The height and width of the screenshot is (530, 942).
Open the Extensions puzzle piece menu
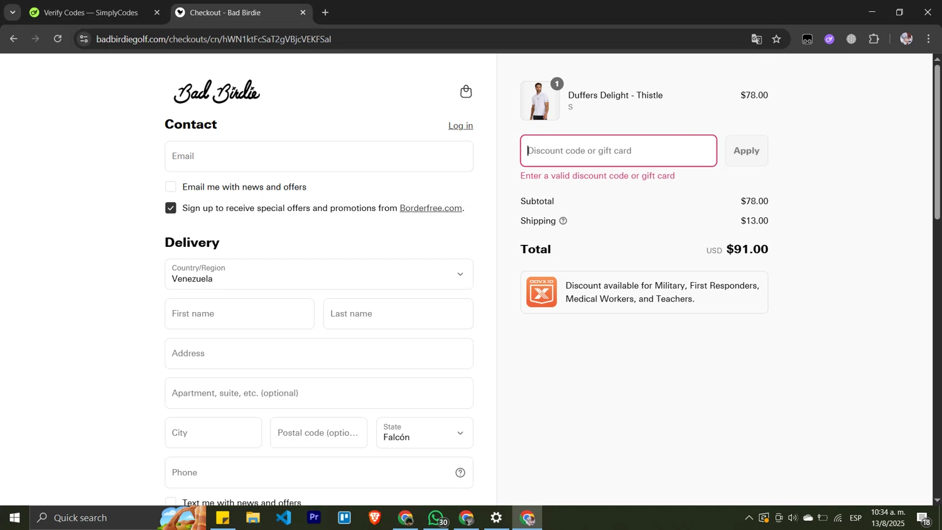click(874, 39)
